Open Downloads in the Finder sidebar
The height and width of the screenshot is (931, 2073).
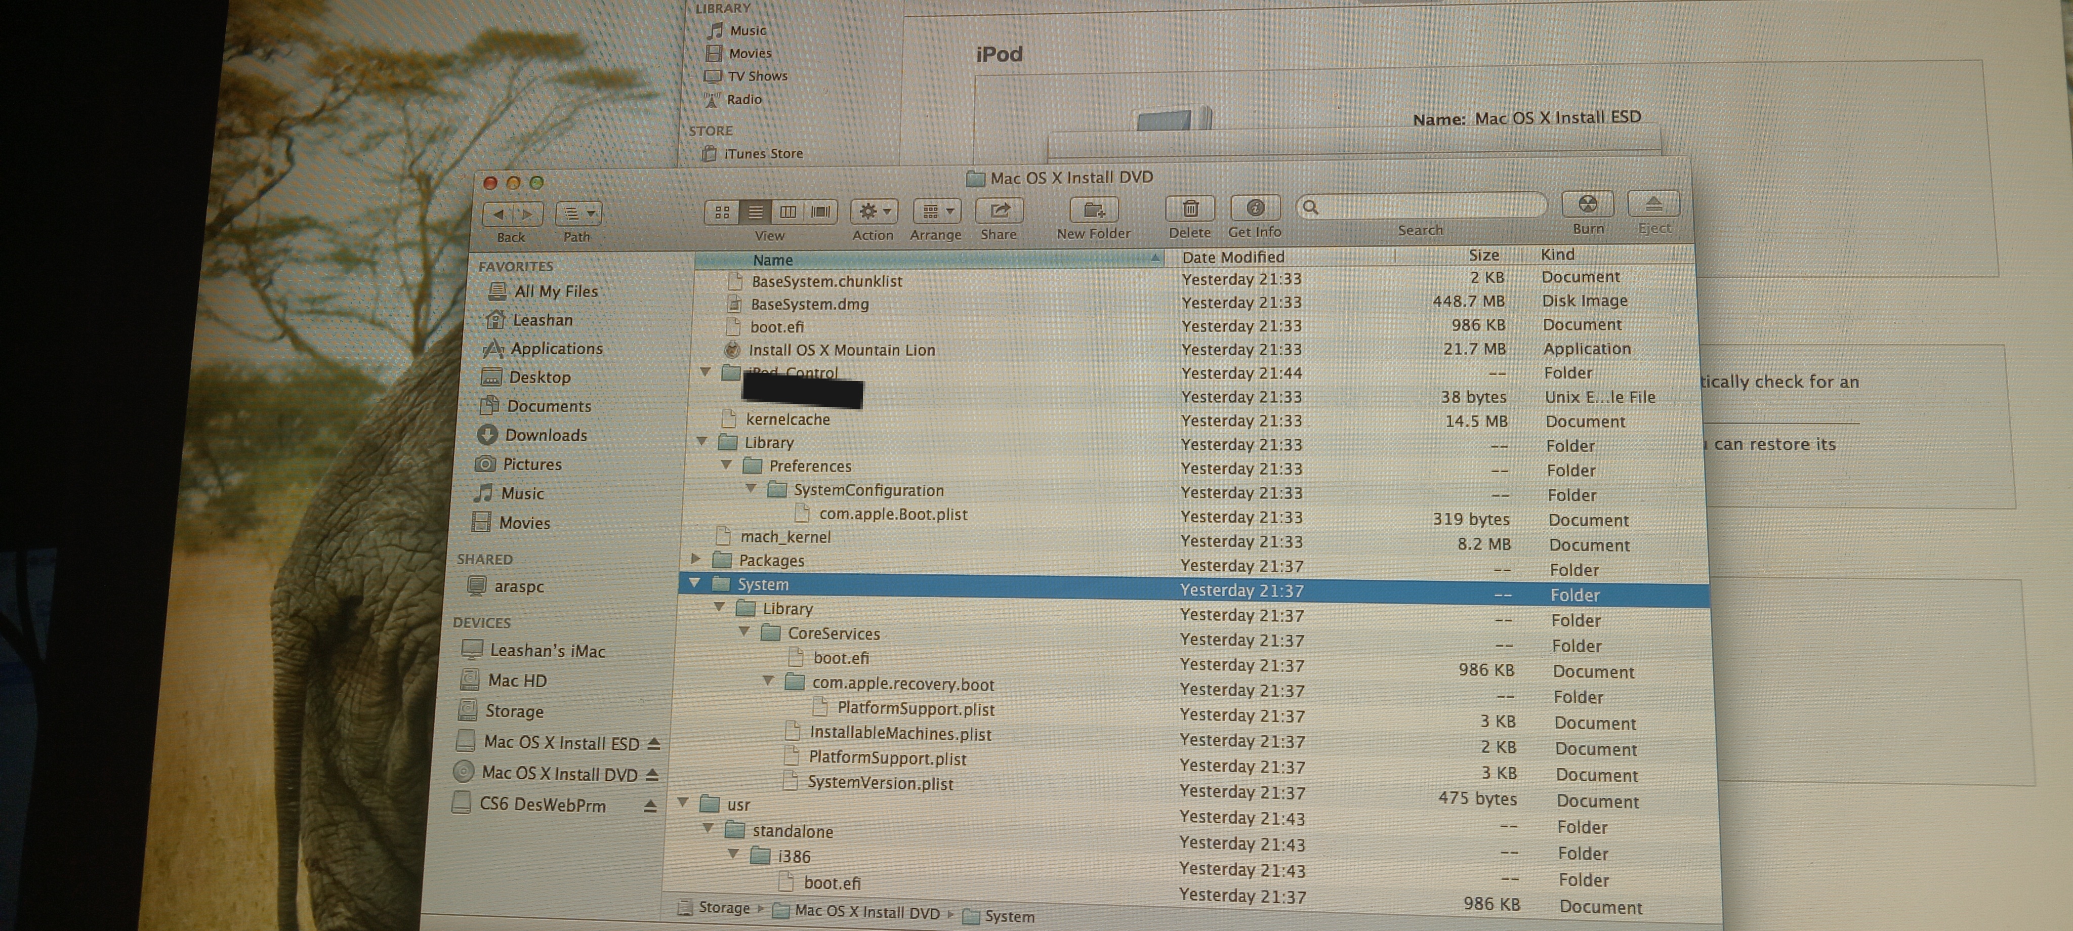532,435
